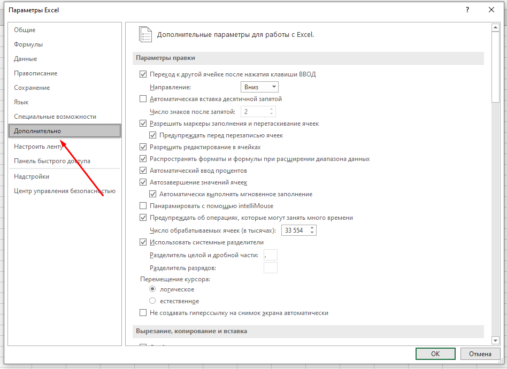507x369 pixels.
Task: Click the help question mark icon
Action: 467,10
